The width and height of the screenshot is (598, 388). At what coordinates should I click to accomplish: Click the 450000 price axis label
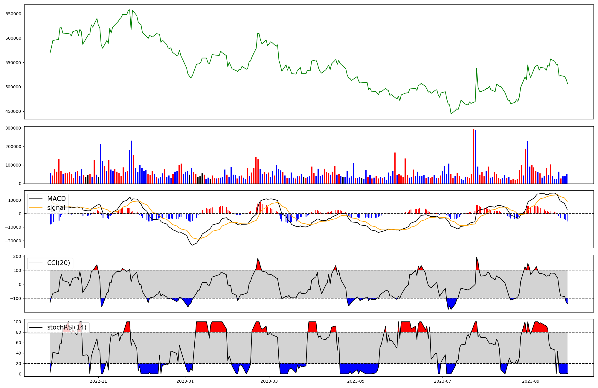[x=13, y=112]
